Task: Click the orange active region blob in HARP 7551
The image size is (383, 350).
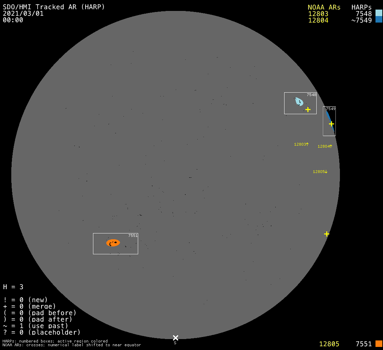Action: coord(113,243)
